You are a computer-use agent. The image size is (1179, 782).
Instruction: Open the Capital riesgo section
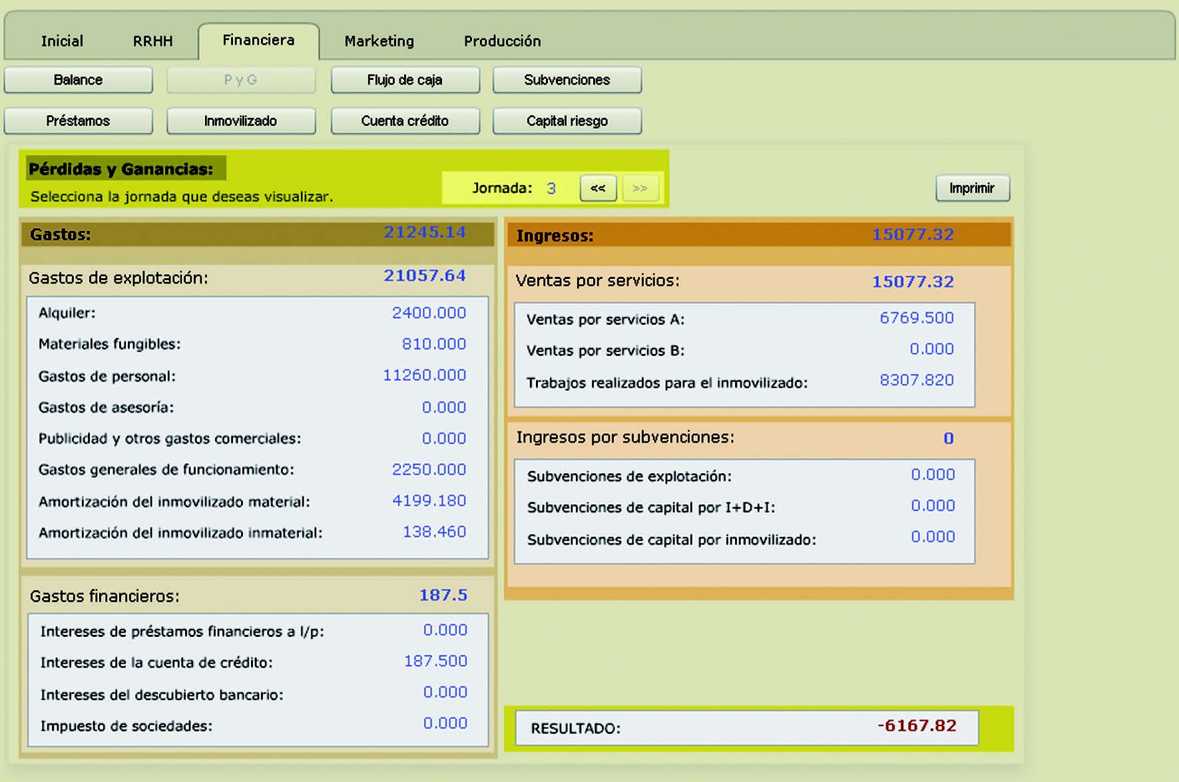[567, 121]
